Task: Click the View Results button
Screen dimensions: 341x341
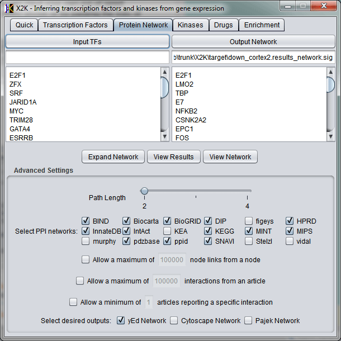Action: tap(174, 157)
